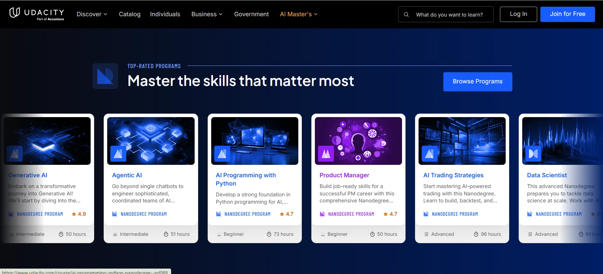
Task: Go to the Individuals page
Action: point(165,14)
